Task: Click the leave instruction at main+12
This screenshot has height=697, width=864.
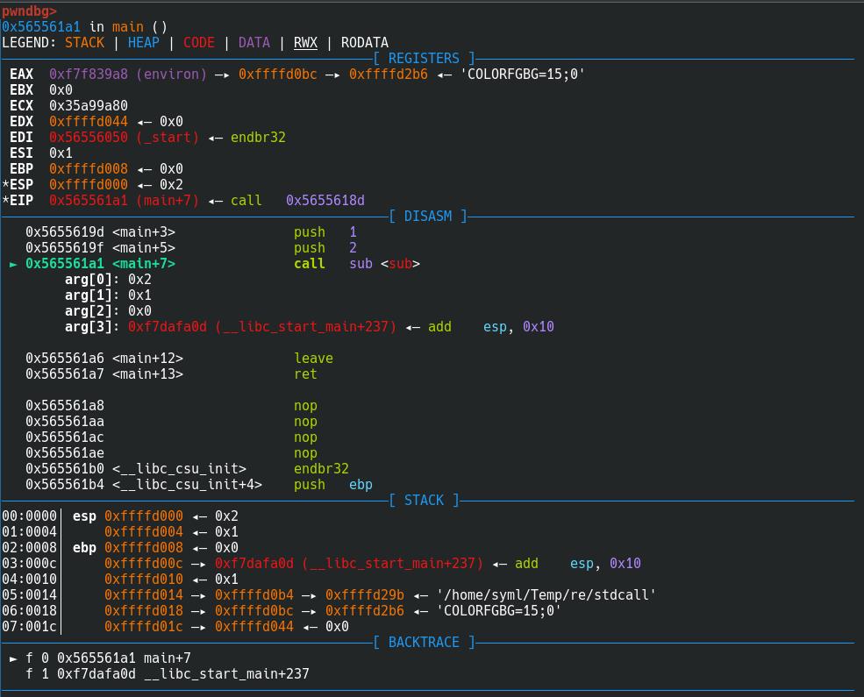Action: [313, 359]
